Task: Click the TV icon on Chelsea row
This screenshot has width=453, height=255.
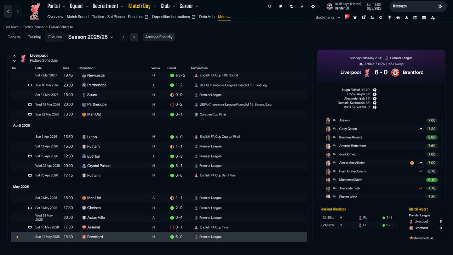Action: click(30, 208)
